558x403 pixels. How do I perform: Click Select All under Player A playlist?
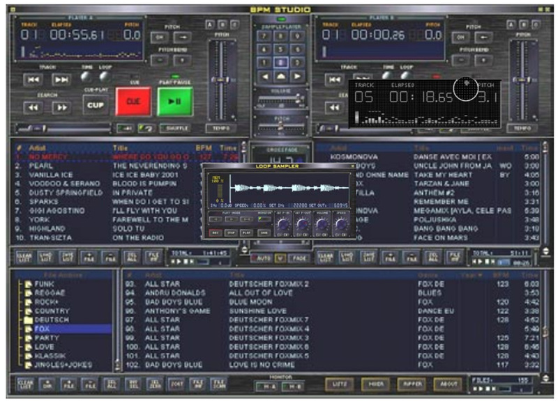coord(131,257)
